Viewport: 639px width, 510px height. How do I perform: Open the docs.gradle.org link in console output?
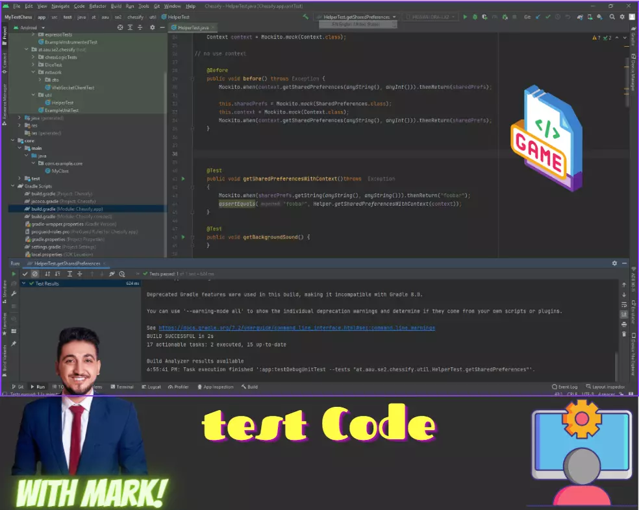point(297,328)
